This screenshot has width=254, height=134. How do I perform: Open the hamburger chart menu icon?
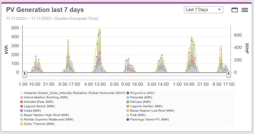[244, 10]
